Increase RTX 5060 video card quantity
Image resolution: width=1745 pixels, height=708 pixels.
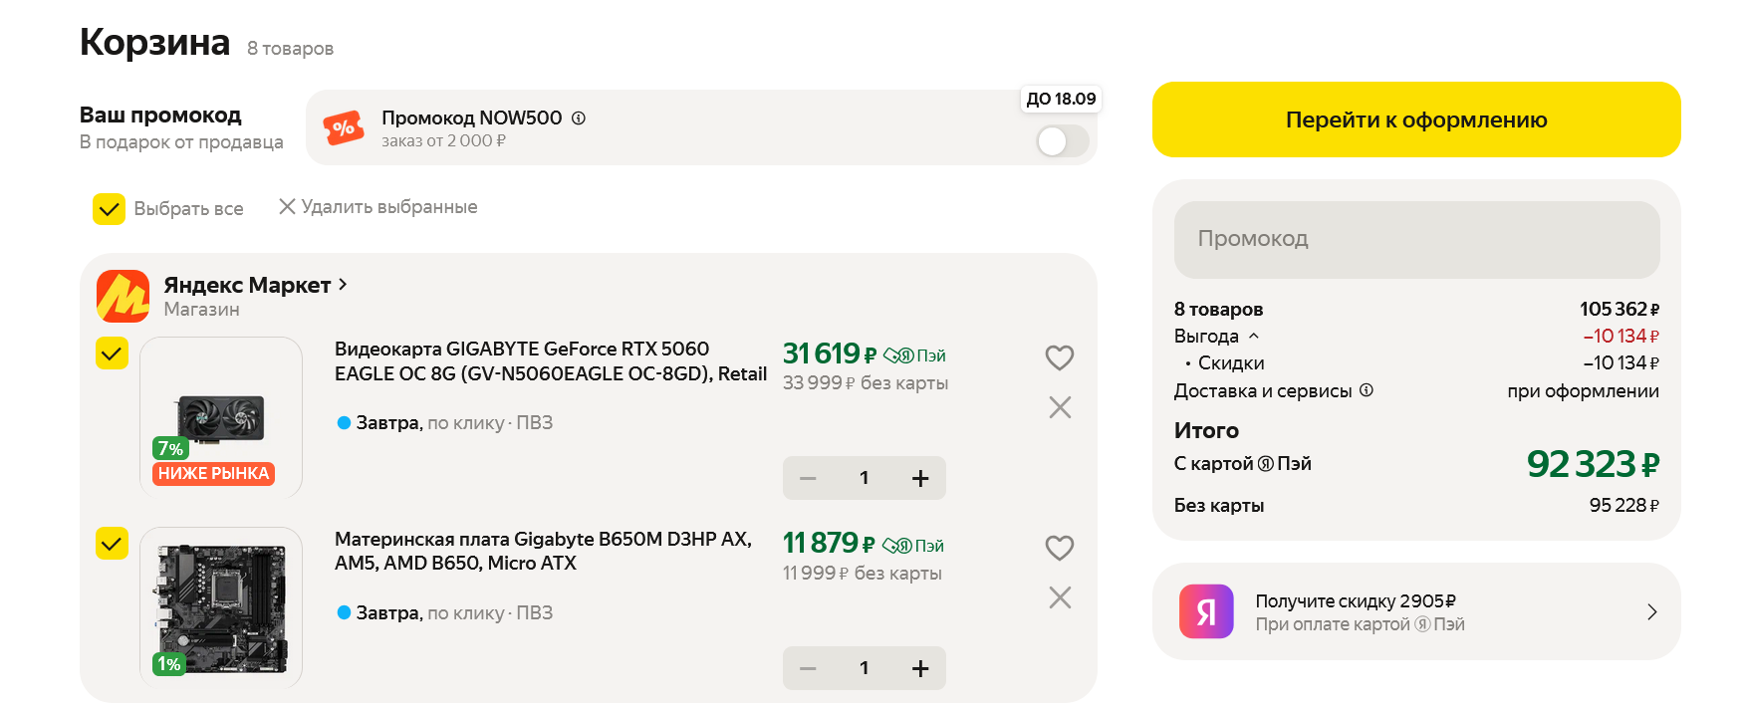coord(920,479)
